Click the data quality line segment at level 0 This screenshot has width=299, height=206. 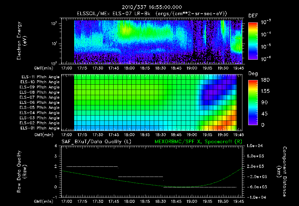(200, 187)
